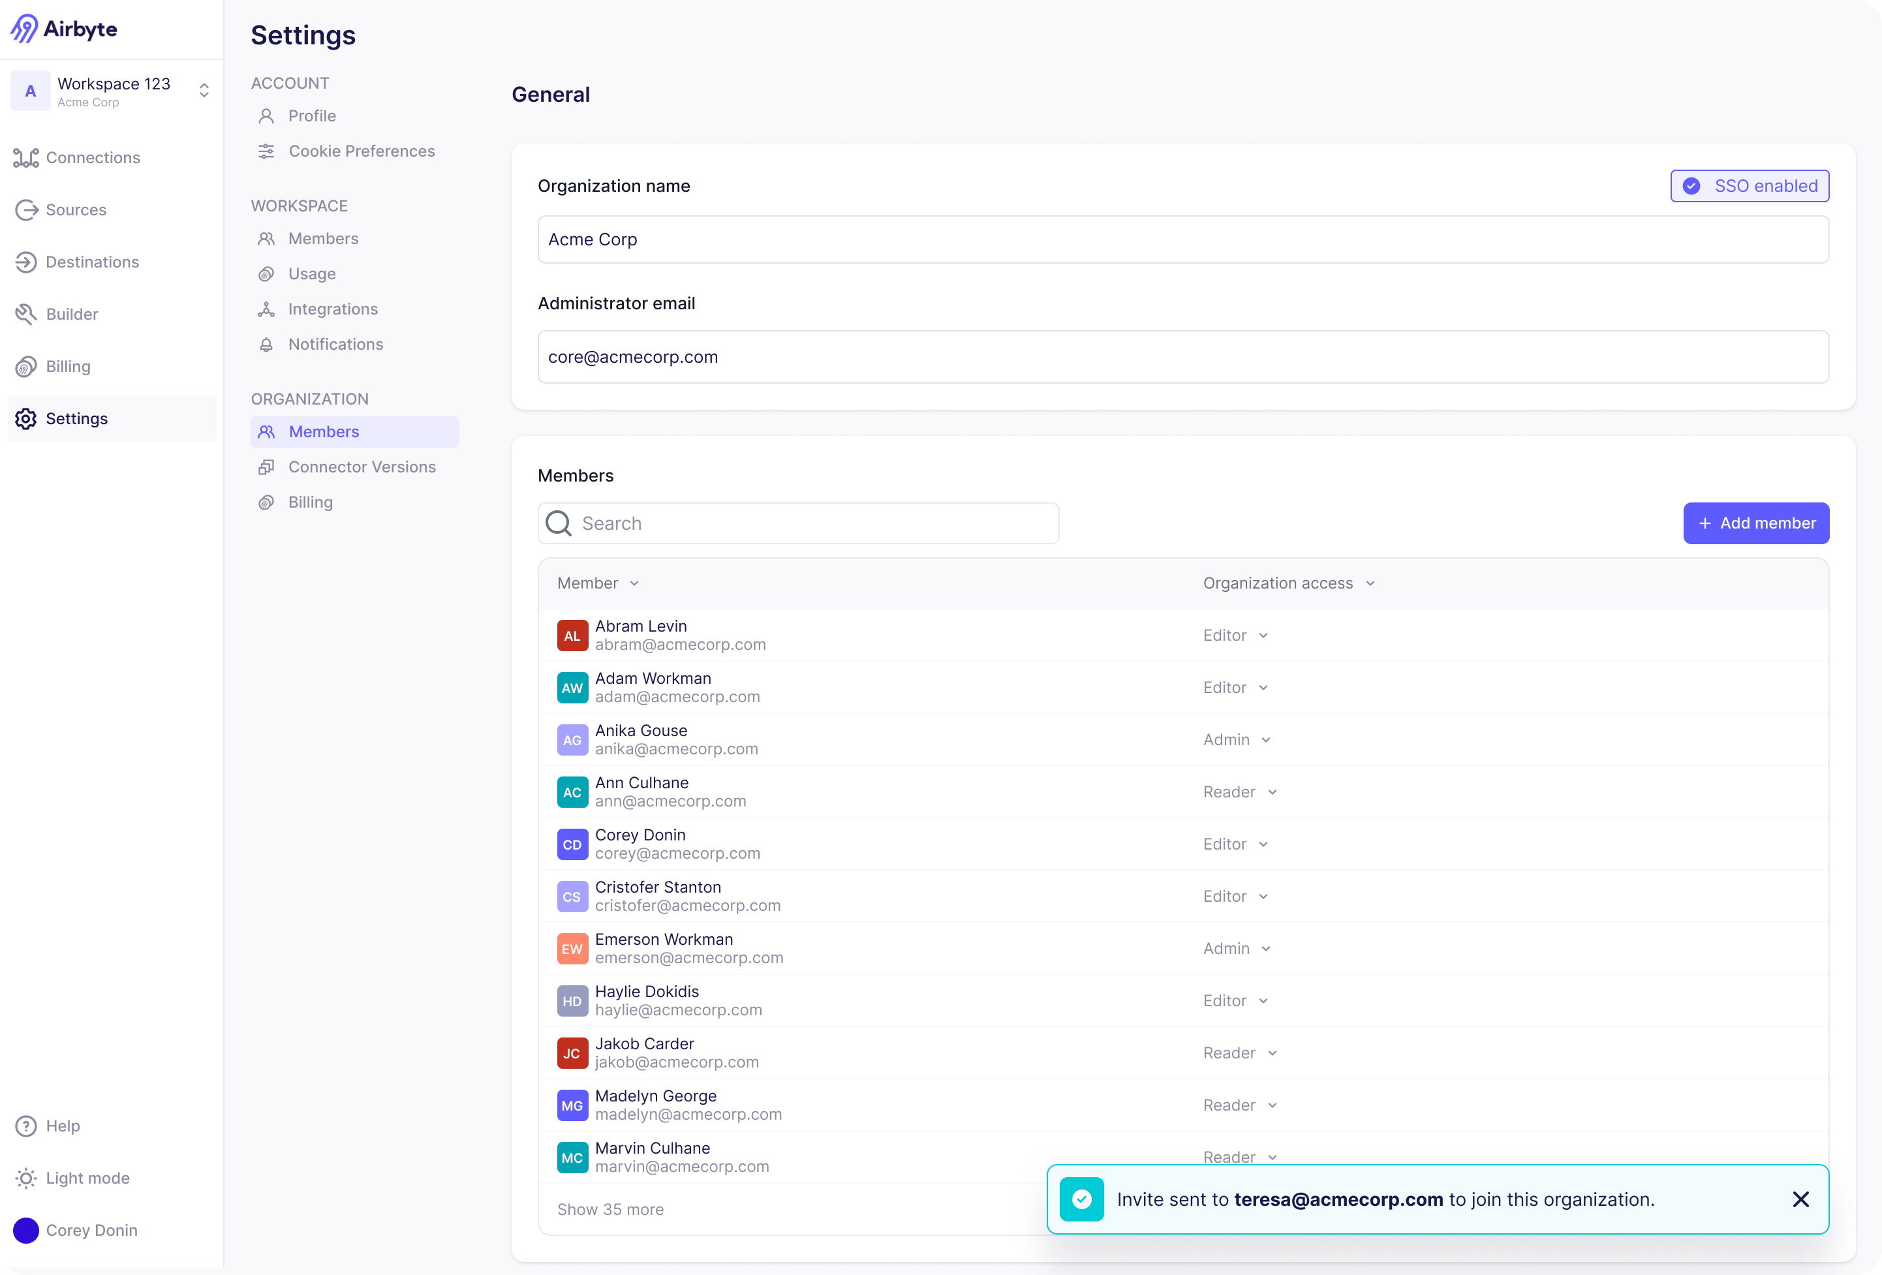This screenshot has height=1275, width=1882.
Task: Open Connector Versions settings
Action: [361, 467]
